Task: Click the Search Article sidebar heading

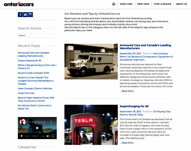Action: [29, 28]
